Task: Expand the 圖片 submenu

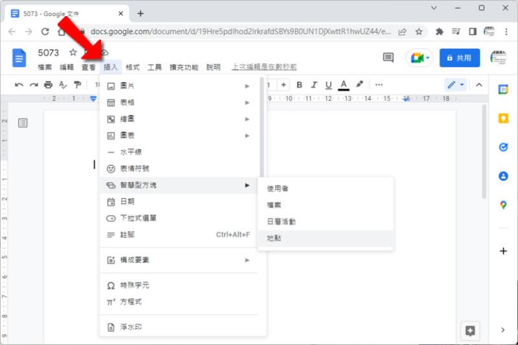Action: click(x=179, y=86)
